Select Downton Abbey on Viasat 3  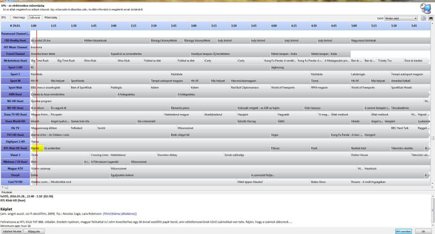pos(190,155)
